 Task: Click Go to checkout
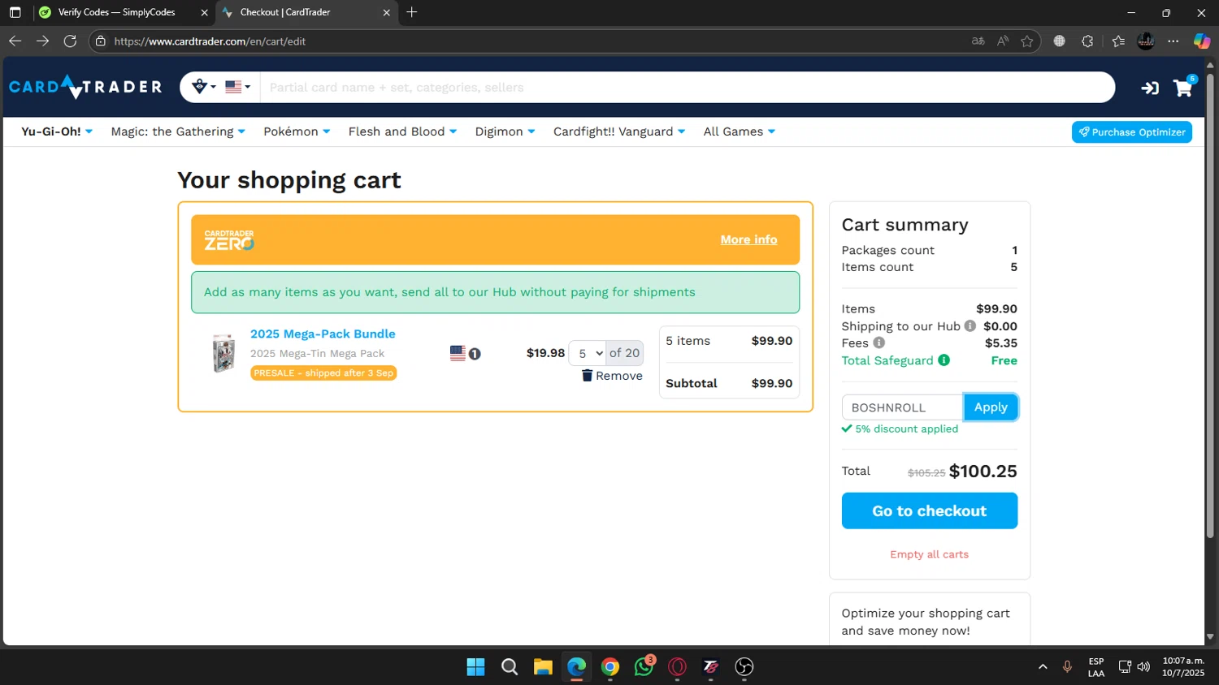[x=930, y=511]
